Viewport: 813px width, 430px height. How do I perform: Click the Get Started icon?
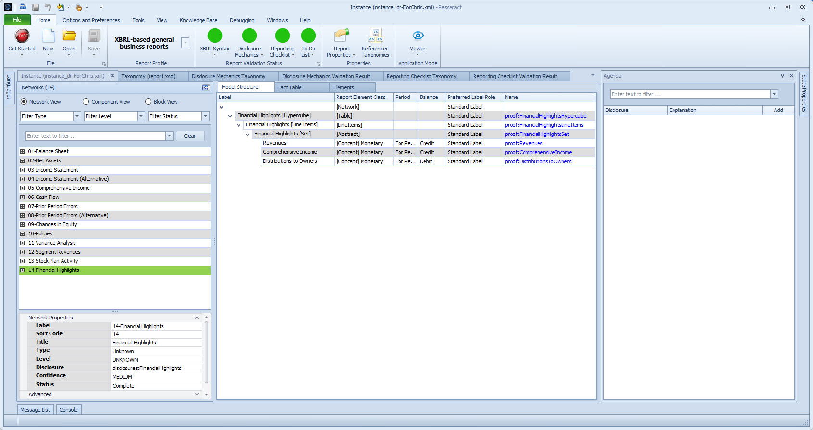(22, 36)
